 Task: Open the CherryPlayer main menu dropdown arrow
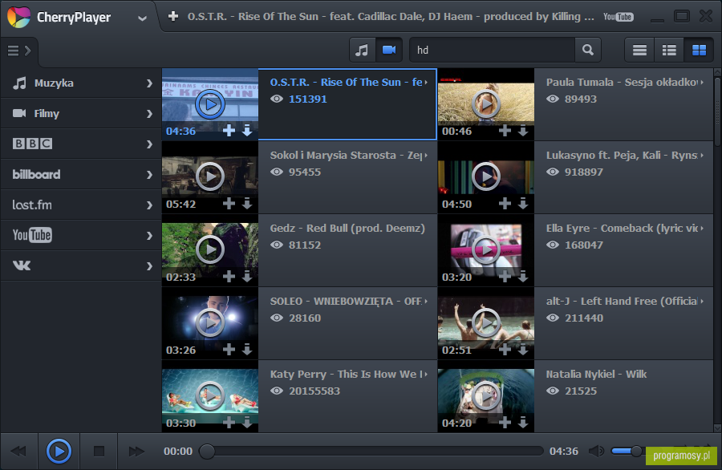tap(142, 18)
